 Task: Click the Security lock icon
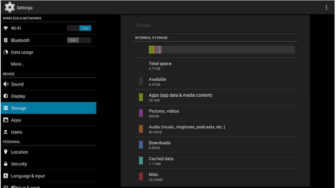6,164
